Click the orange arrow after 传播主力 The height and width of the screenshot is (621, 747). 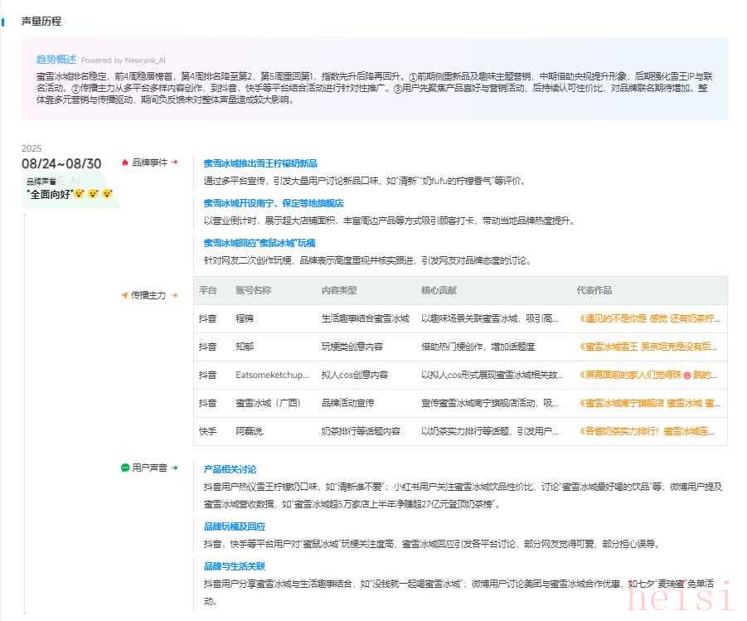tap(175, 295)
